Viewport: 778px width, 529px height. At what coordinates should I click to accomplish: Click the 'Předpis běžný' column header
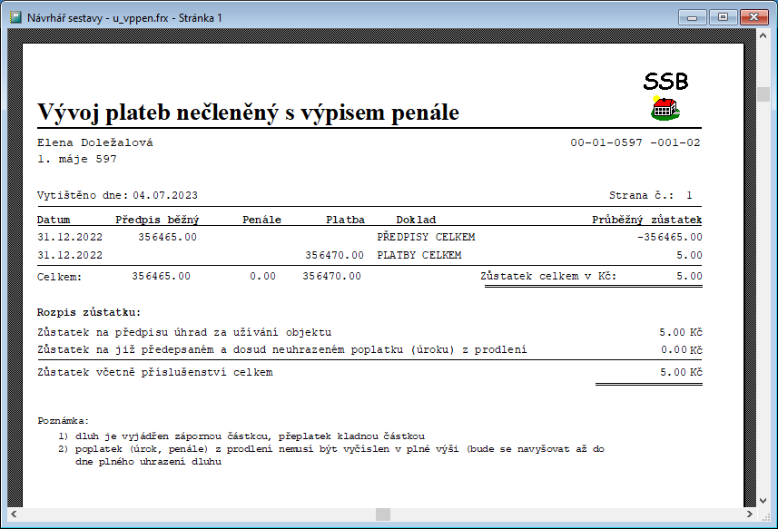(157, 220)
